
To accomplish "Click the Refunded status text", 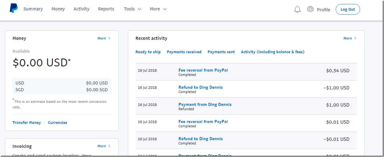I will point(186,109).
